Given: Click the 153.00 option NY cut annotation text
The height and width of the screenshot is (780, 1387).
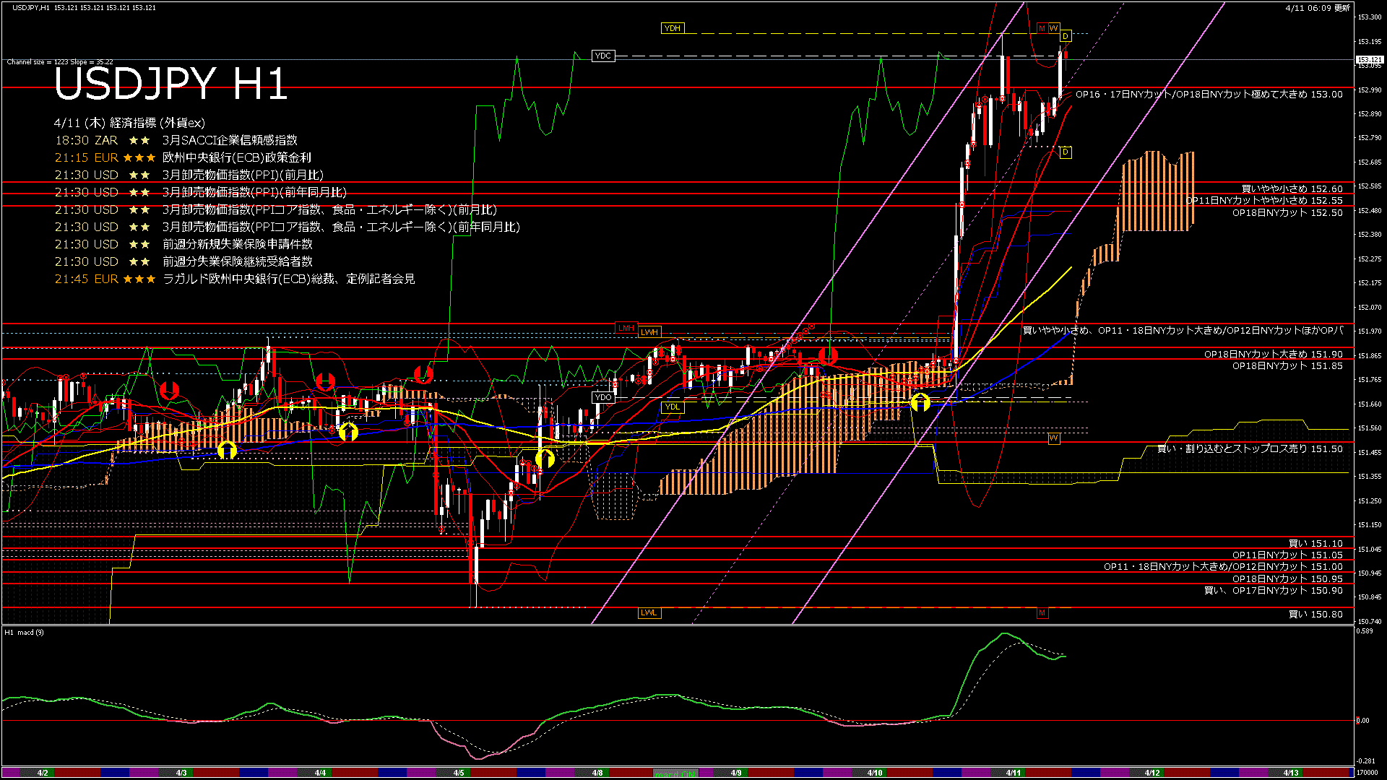Looking at the screenshot, I should (x=1209, y=94).
